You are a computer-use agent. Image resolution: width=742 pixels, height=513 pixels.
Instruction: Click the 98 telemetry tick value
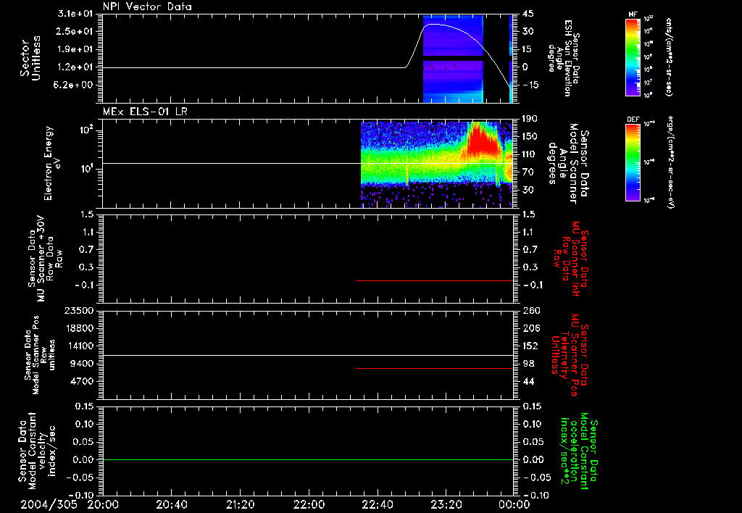pyautogui.click(x=528, y=364)
